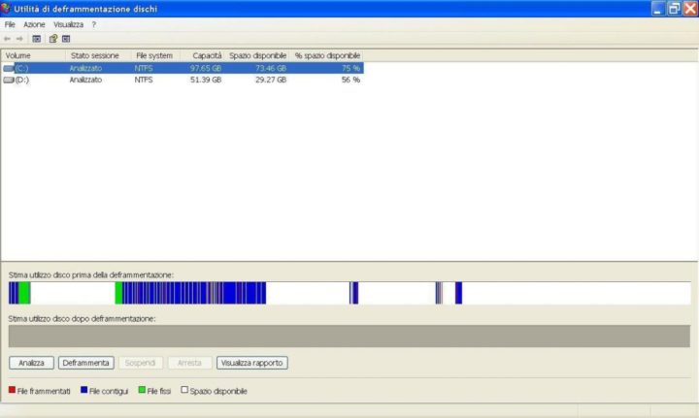Close the defragmenter window
Image resolution: width=699 pixels, height=418 pixels.
click(x=690, y=9)
